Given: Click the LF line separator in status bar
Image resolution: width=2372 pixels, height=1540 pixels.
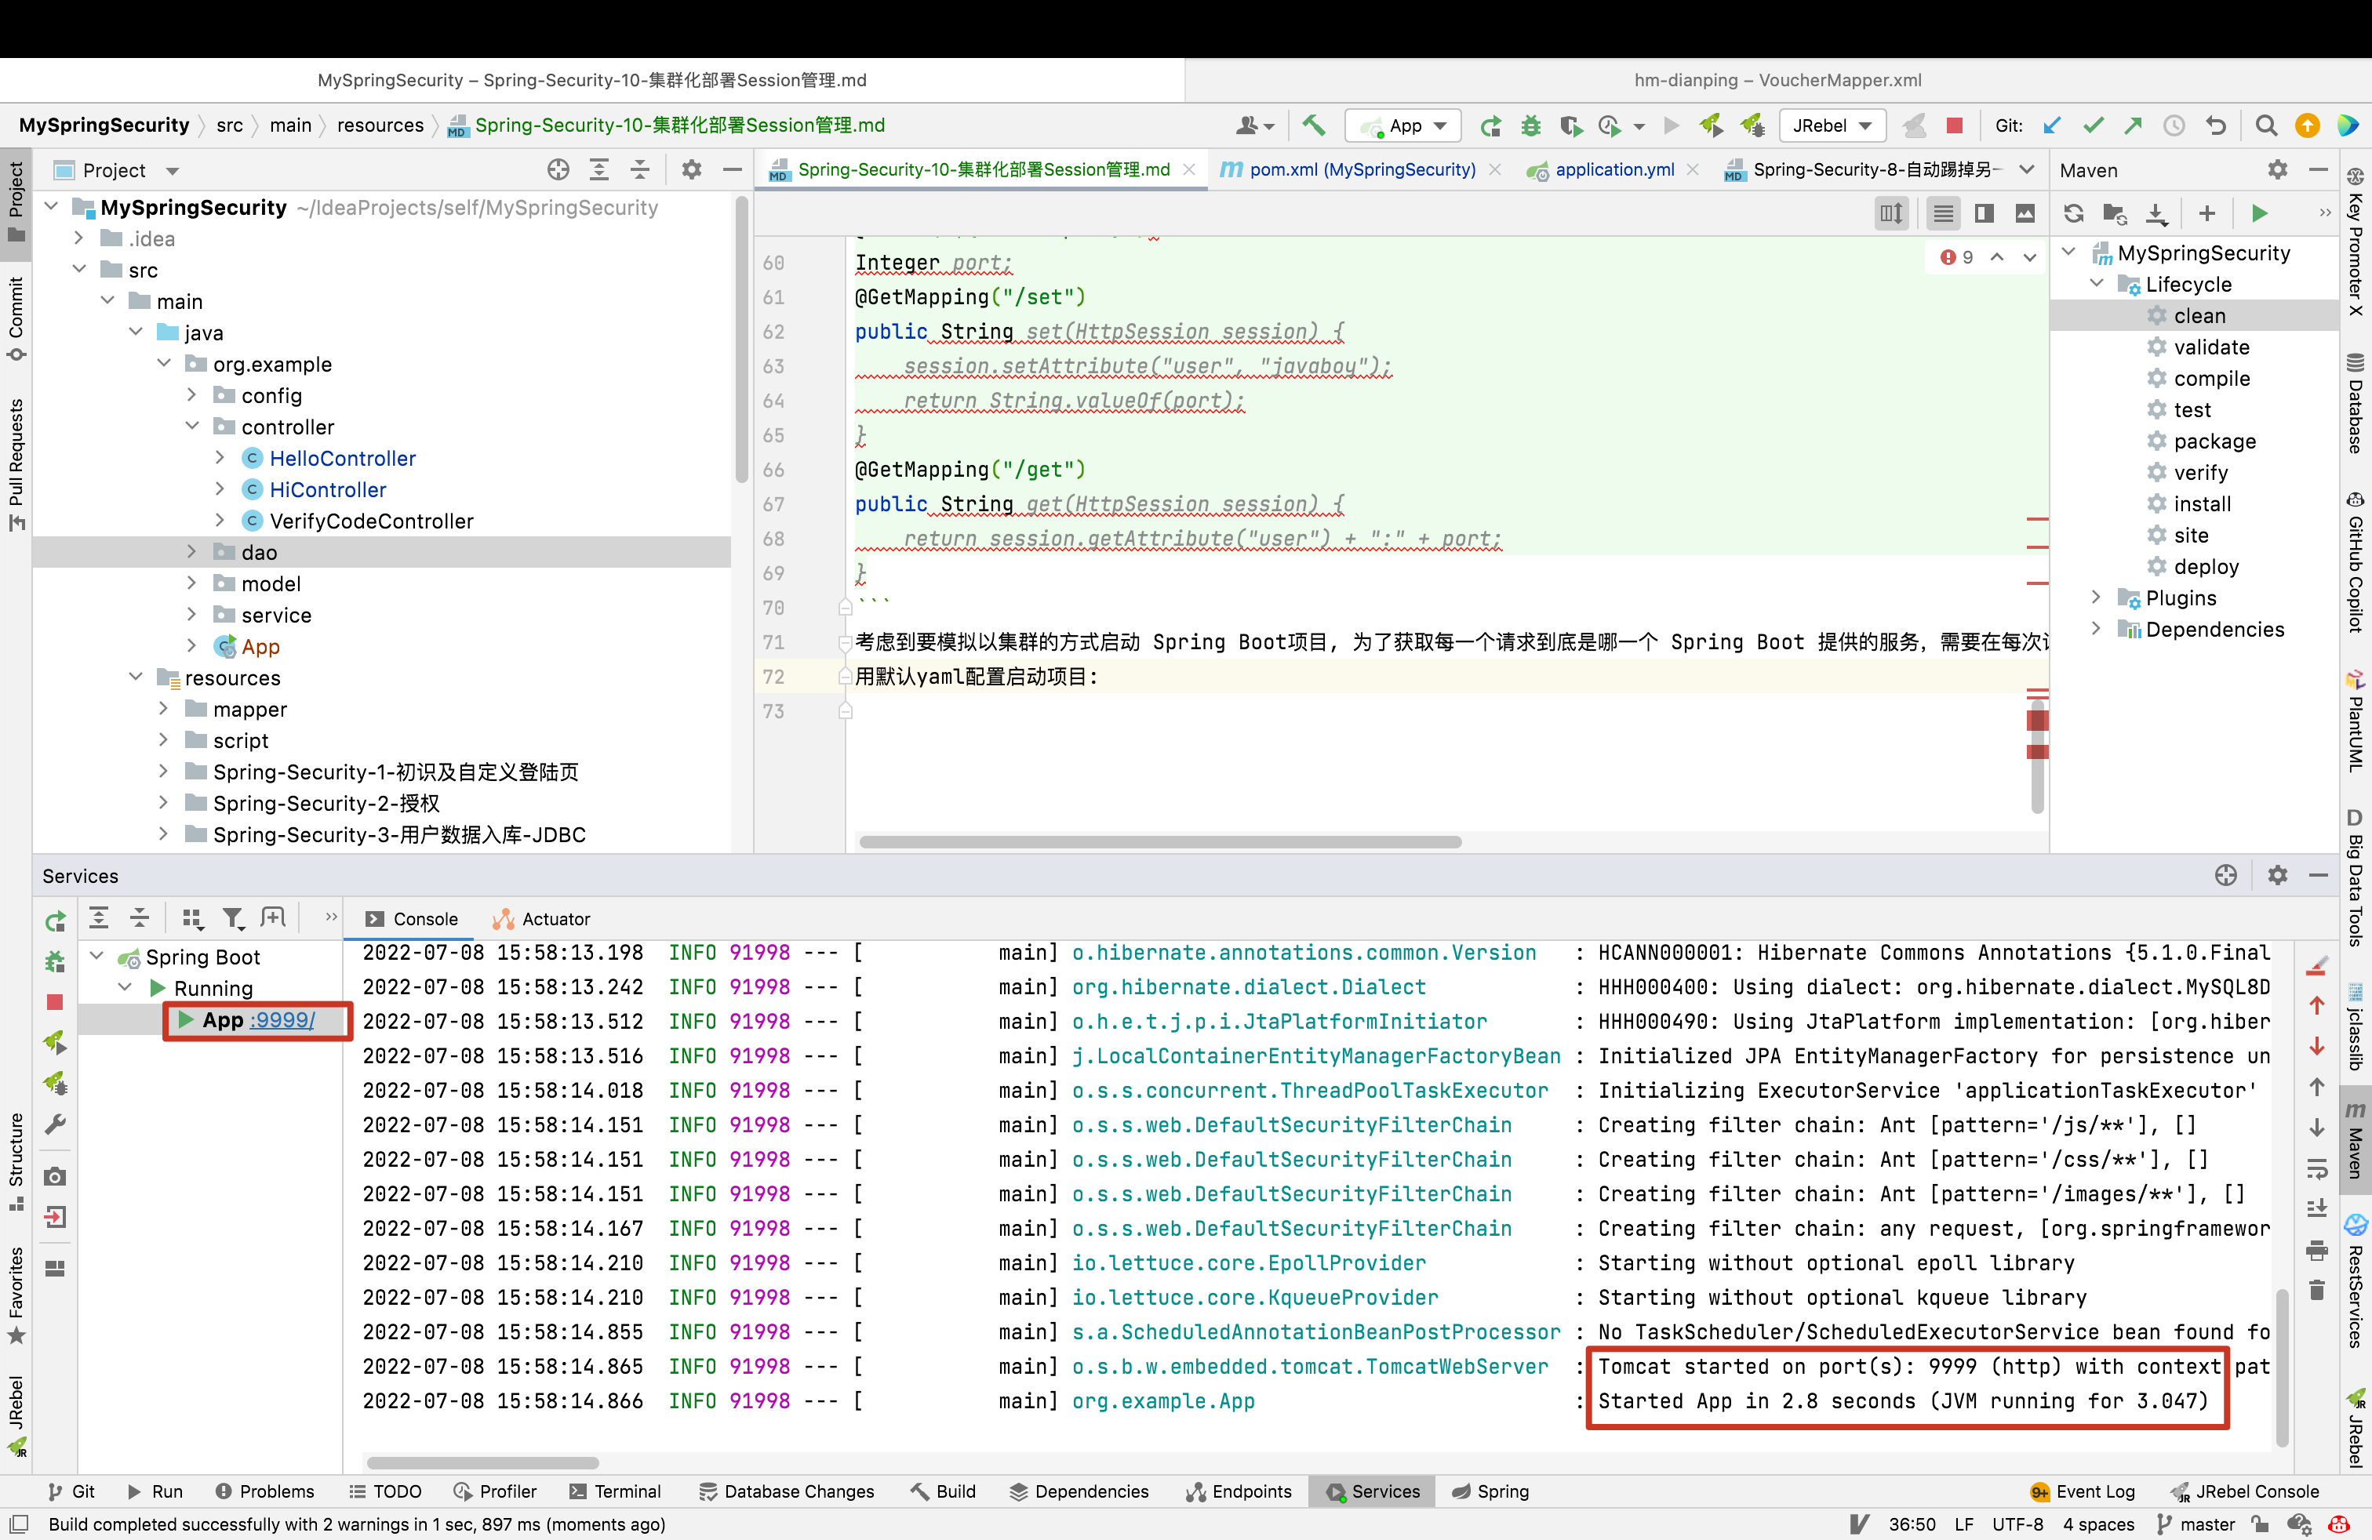Looking at the screenshot, I should 1964,1524.
